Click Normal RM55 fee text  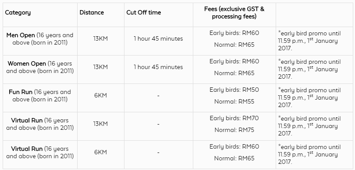click(x=234, y=101)
